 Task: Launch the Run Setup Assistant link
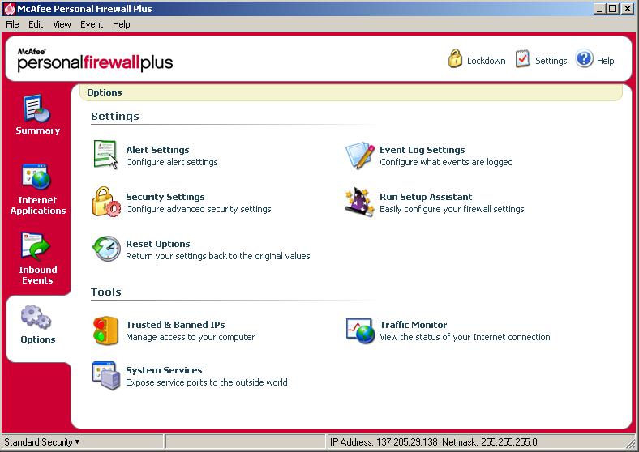pyautogui.click(x=426, y=197)
